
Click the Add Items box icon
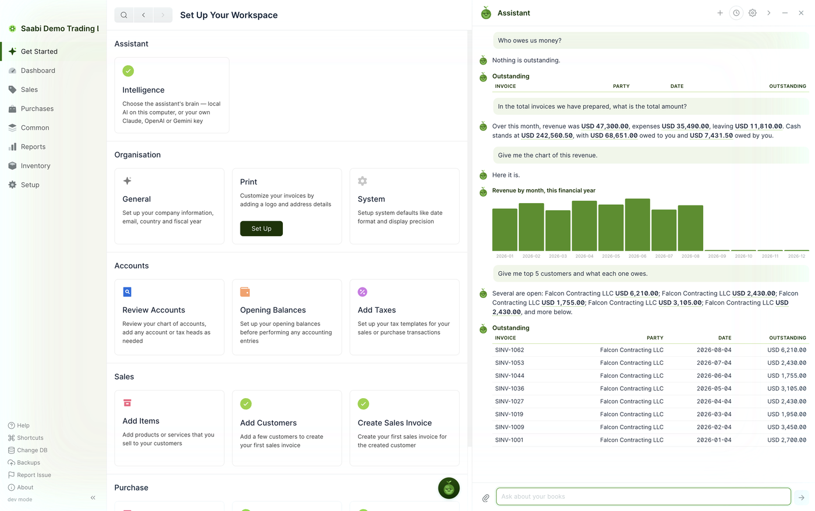point(127,403)
